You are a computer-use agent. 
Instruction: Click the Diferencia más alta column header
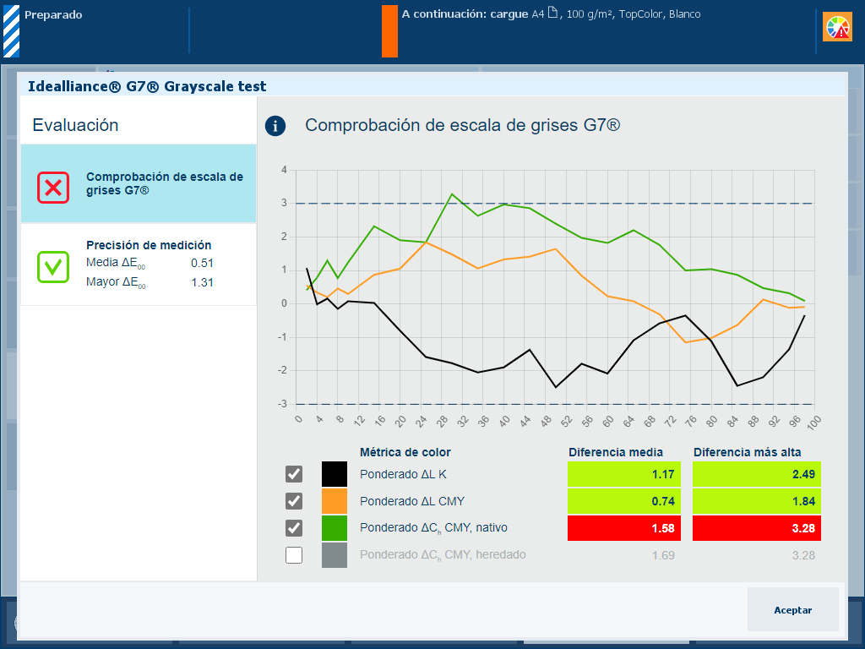(747, 453)
